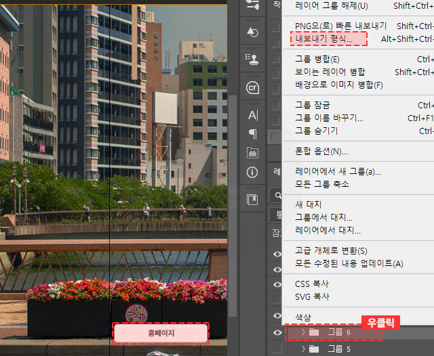This screenshot has height=356, width=434.
Task: Expand the 그룹 5 chevron
Action: (x=303, y=349)
